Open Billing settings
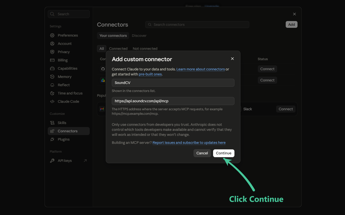 (69, 60)
